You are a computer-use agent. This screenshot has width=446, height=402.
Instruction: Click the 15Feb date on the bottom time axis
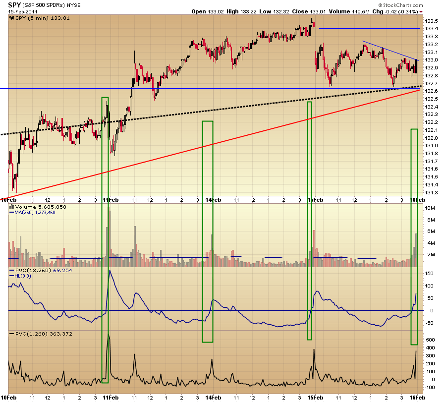point(315,398)
